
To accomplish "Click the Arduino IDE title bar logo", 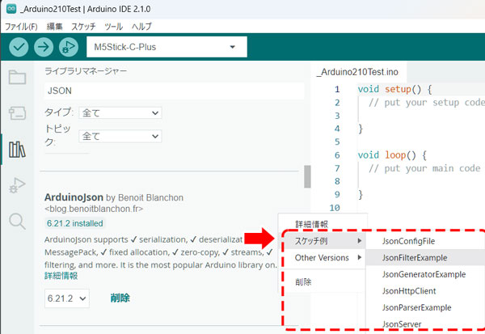I will pyautogui.click(x=11, y=9).
